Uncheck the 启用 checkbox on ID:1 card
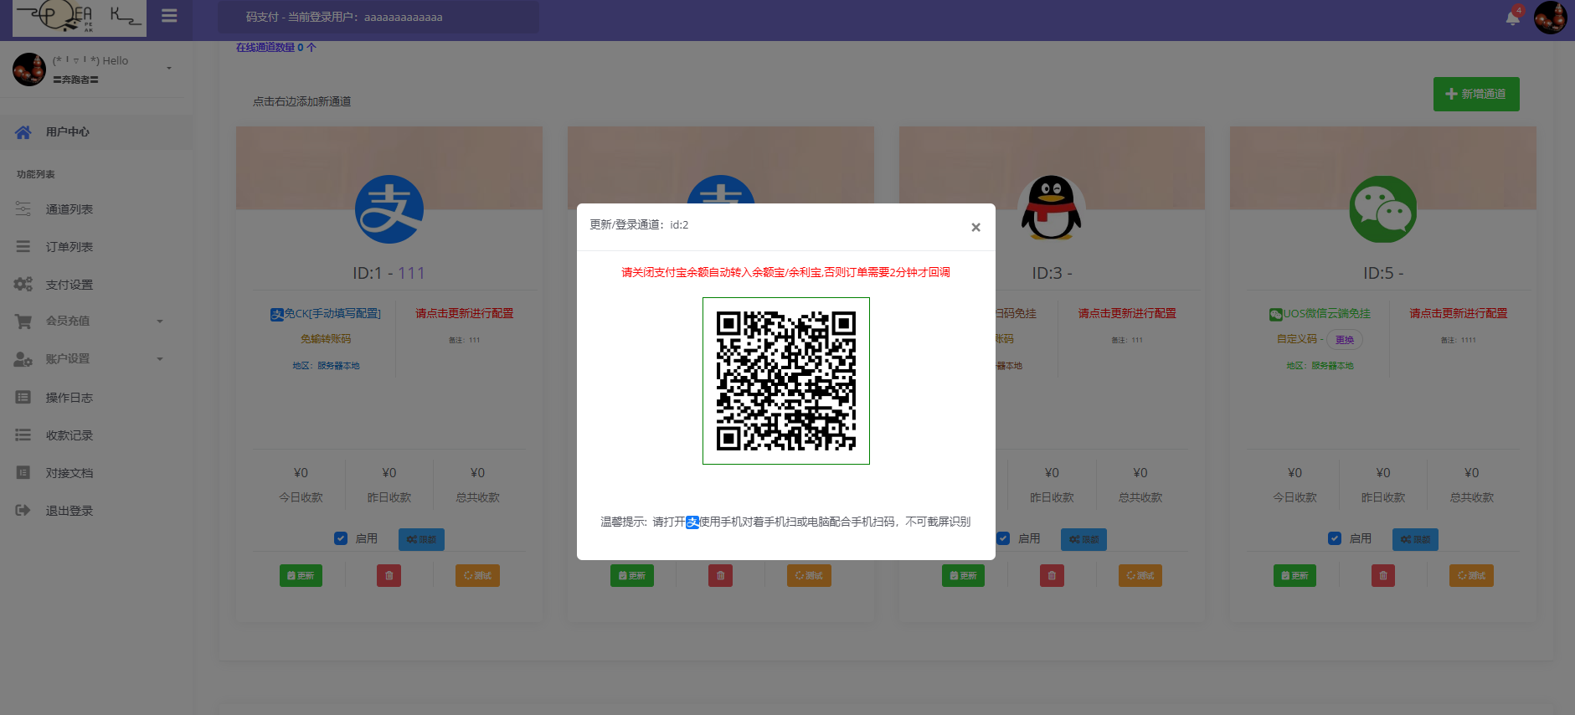Image resolution: width=1575 pixels, height=715 pixels. 341,538
